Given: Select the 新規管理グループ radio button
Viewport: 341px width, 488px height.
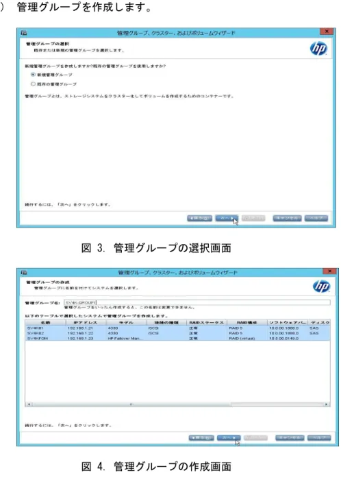Looking at the screenshot, I should click(x=33, y=75).
